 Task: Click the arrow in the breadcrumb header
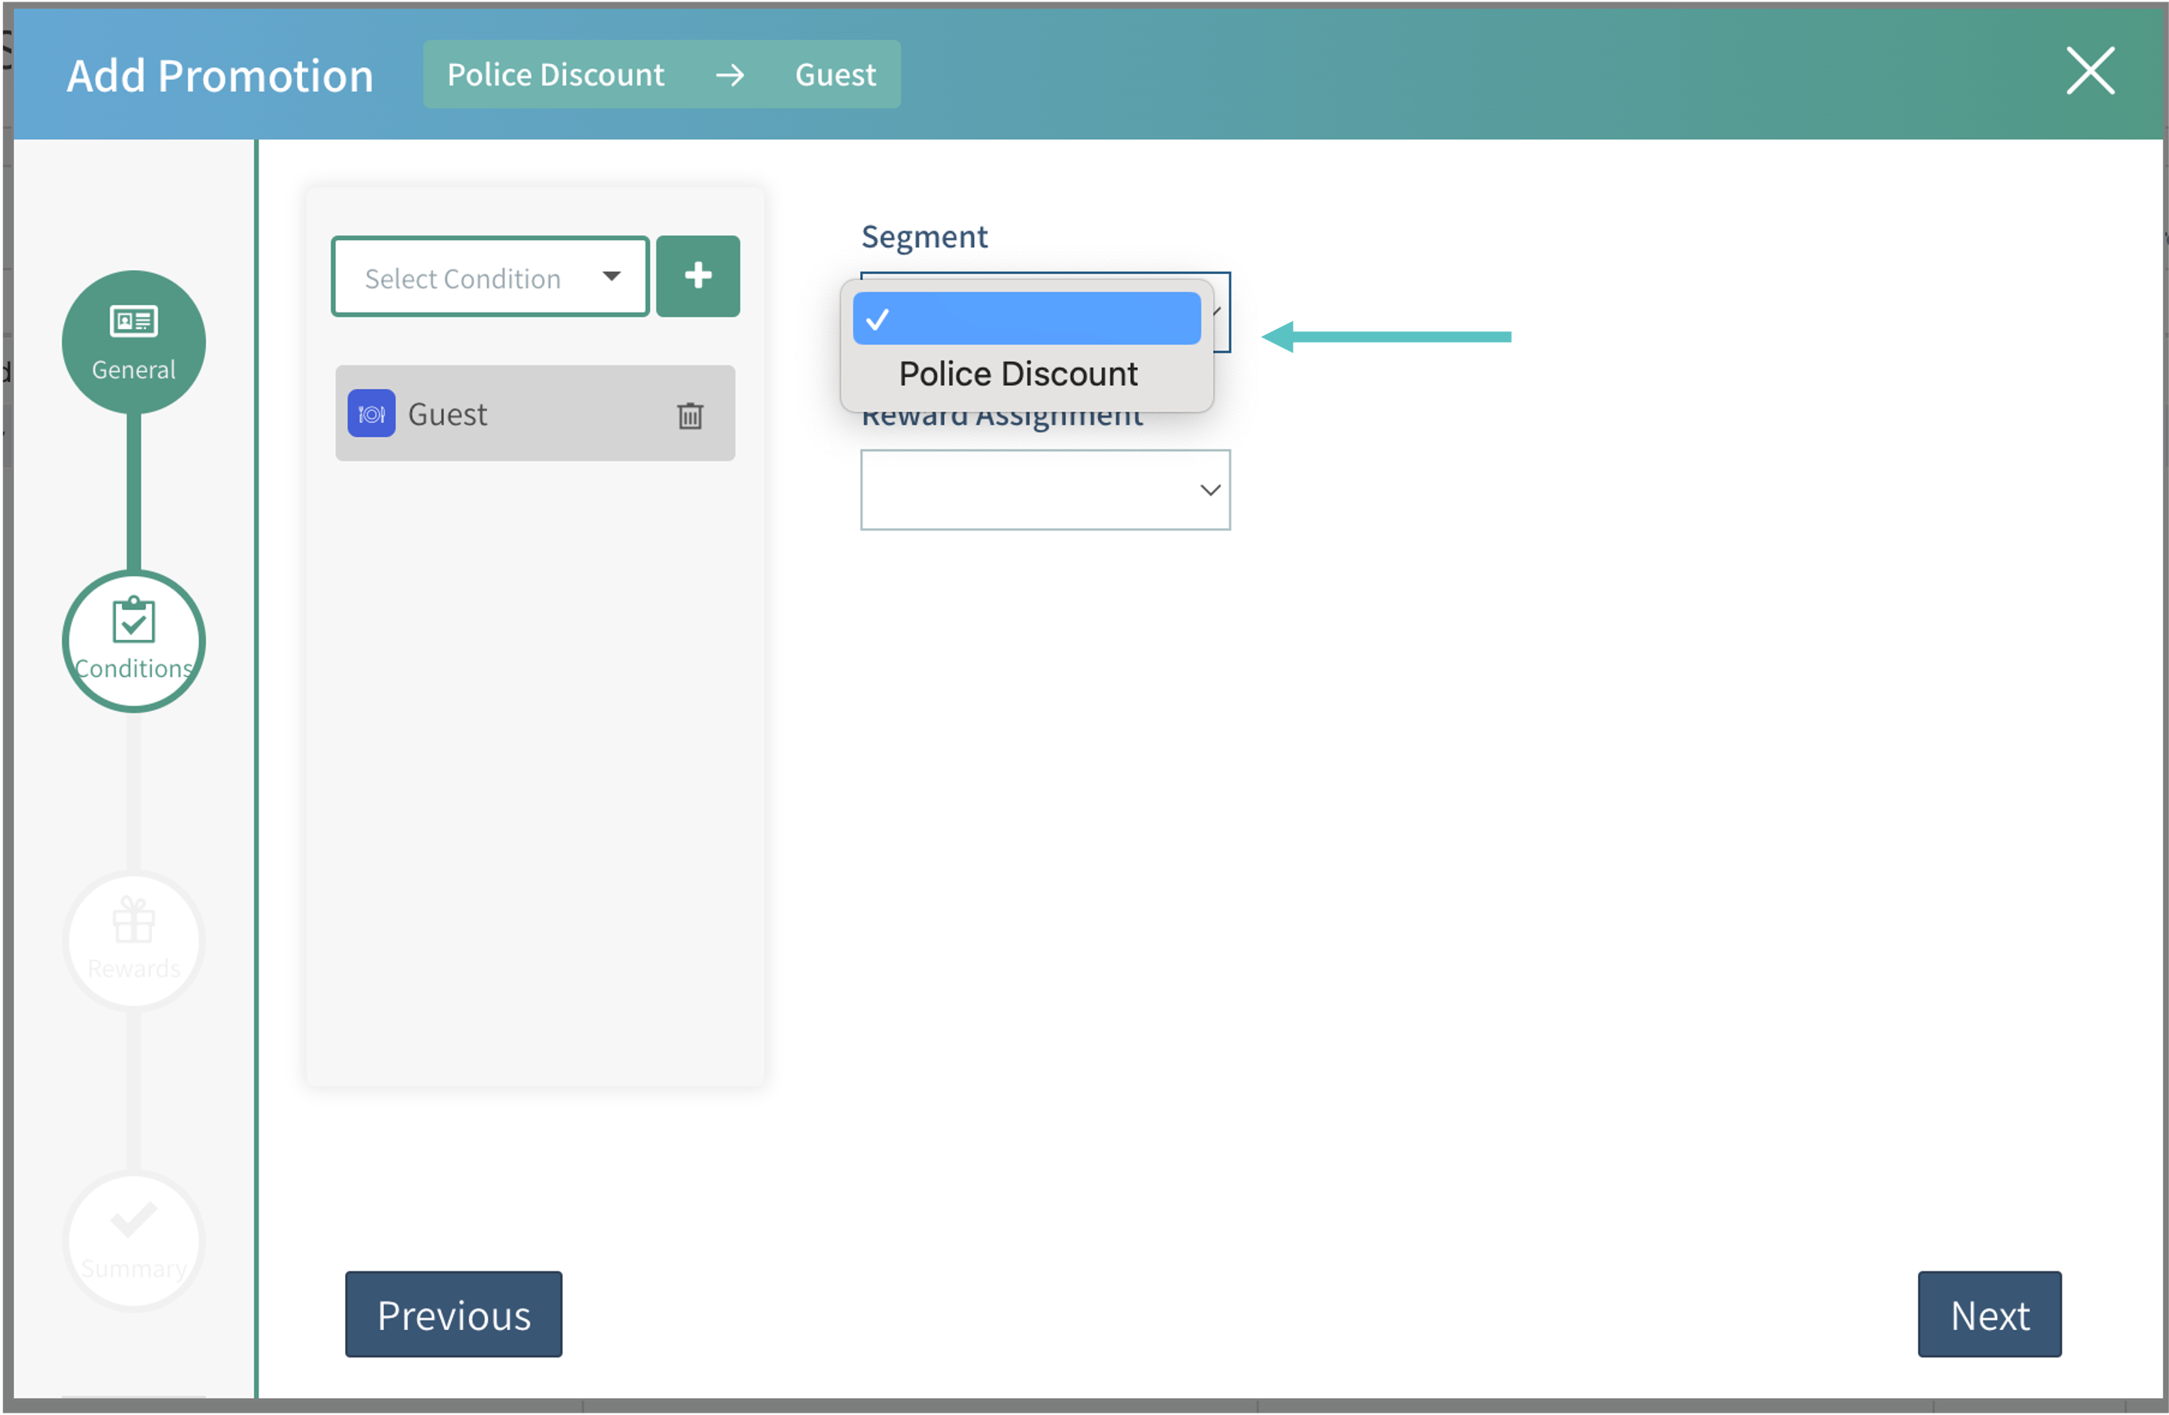coord(729,75)
